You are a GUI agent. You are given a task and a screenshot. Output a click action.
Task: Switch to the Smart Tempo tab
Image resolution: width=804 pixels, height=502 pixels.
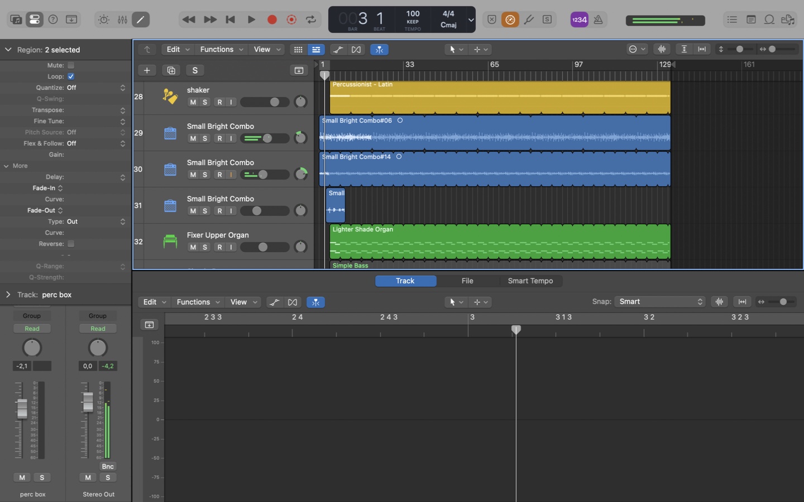(x=530, y=281)
